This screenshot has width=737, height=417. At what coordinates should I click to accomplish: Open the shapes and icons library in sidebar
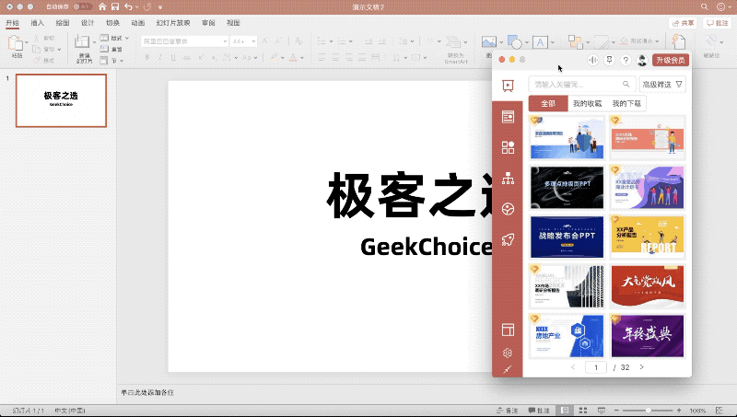508,147
